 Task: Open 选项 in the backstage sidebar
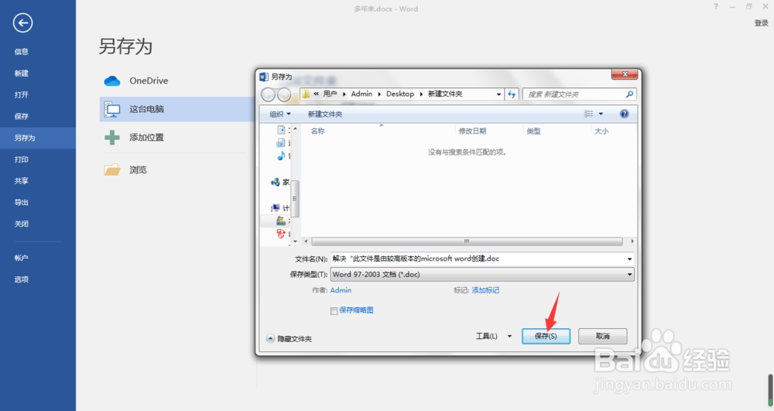coord(21,279)
